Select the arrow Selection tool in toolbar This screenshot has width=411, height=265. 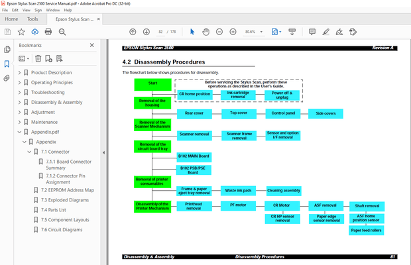click(x=192, y=32)
